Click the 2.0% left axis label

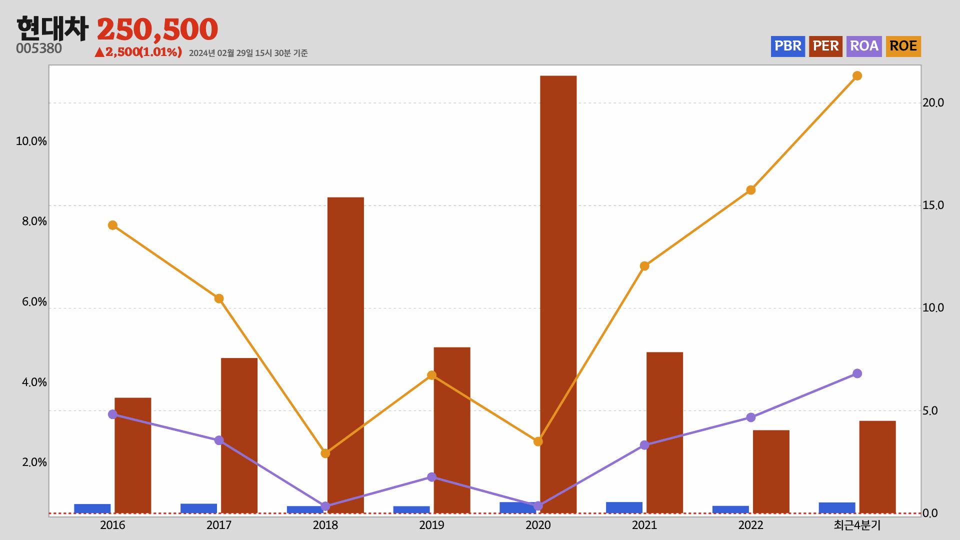[x=34, y=462]
